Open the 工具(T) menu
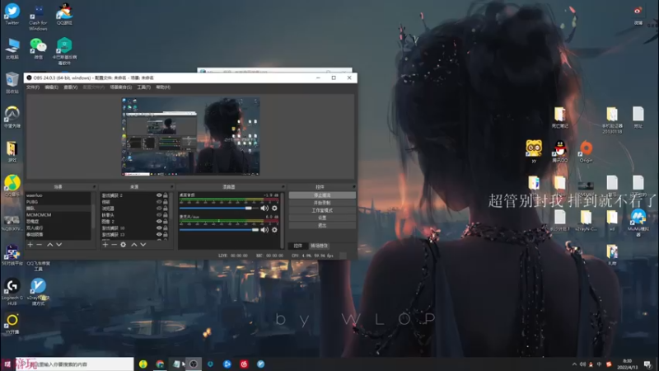Viewport: 659px width, 371px height. click(143, 87)
